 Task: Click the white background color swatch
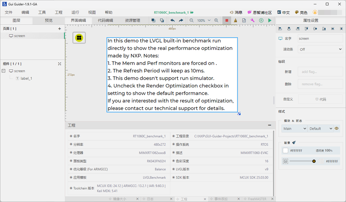point(285,151)
